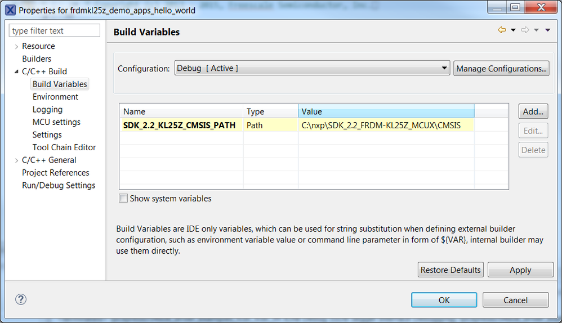Click the forward navigation arrow icon
Screen dimensions: 562x323
(525, 30)
